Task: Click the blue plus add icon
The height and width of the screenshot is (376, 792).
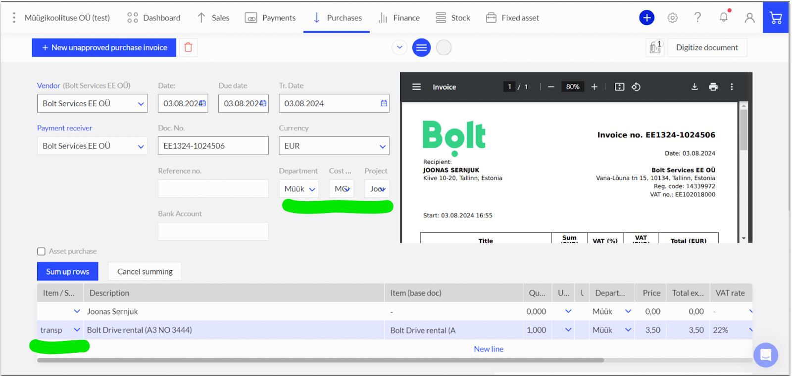Action: [646, 18]
